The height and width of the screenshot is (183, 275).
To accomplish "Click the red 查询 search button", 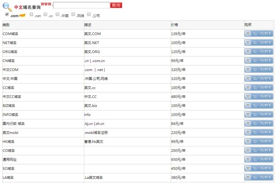I will [116, 5].
